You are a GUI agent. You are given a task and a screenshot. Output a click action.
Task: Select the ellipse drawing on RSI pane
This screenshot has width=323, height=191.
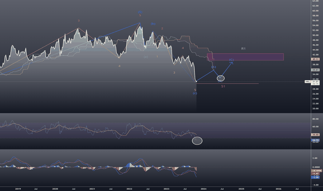click(x=197, y=141)
